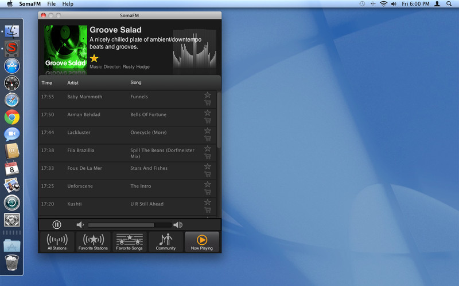Screen dimensions: 459x286
Task: Select the Baby Mammoth artist text
Action: coord(84,97)
